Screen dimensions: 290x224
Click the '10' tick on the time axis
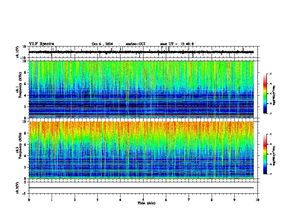click(x=257, y=200)
